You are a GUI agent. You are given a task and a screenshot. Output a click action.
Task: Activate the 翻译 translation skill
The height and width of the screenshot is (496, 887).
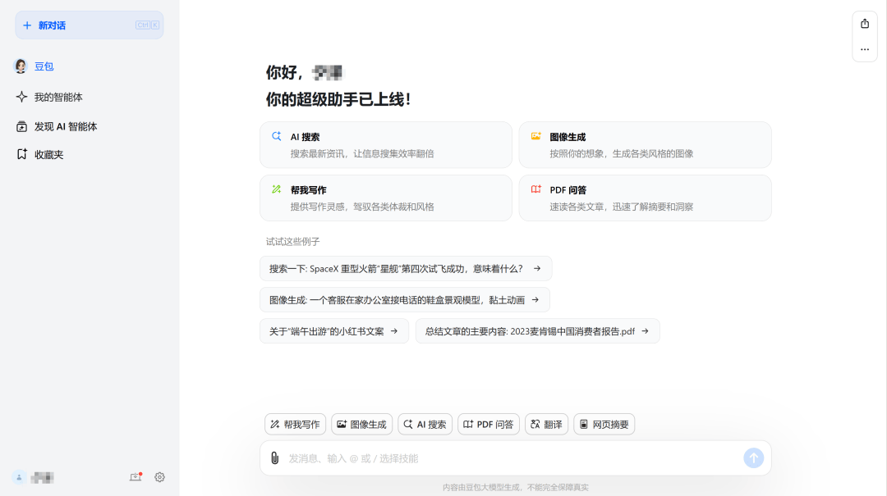pos(546,424)
